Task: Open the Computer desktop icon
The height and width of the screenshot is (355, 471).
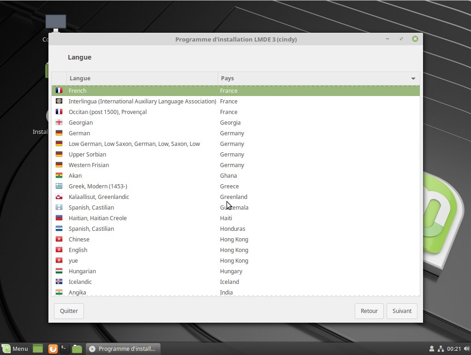Action: (x=55, y=24)
